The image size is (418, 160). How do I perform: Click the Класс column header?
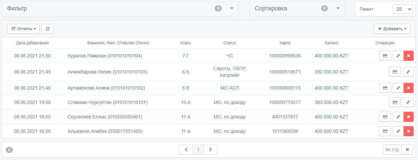[x=186, y=43]
